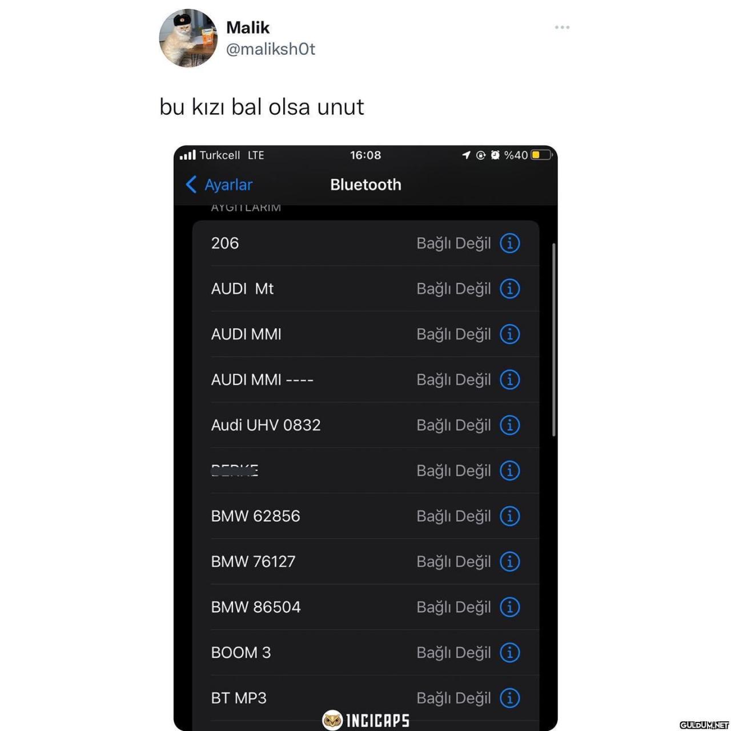731x731 pixels.
Task: Open info icon for BOOM 3
Action: click(x=509, y=652)
